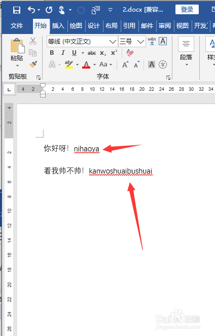This screenshot has width=215, height=336.
Task: Open the touch mode dropdown arrow
Action: click(x=70, y=10)
